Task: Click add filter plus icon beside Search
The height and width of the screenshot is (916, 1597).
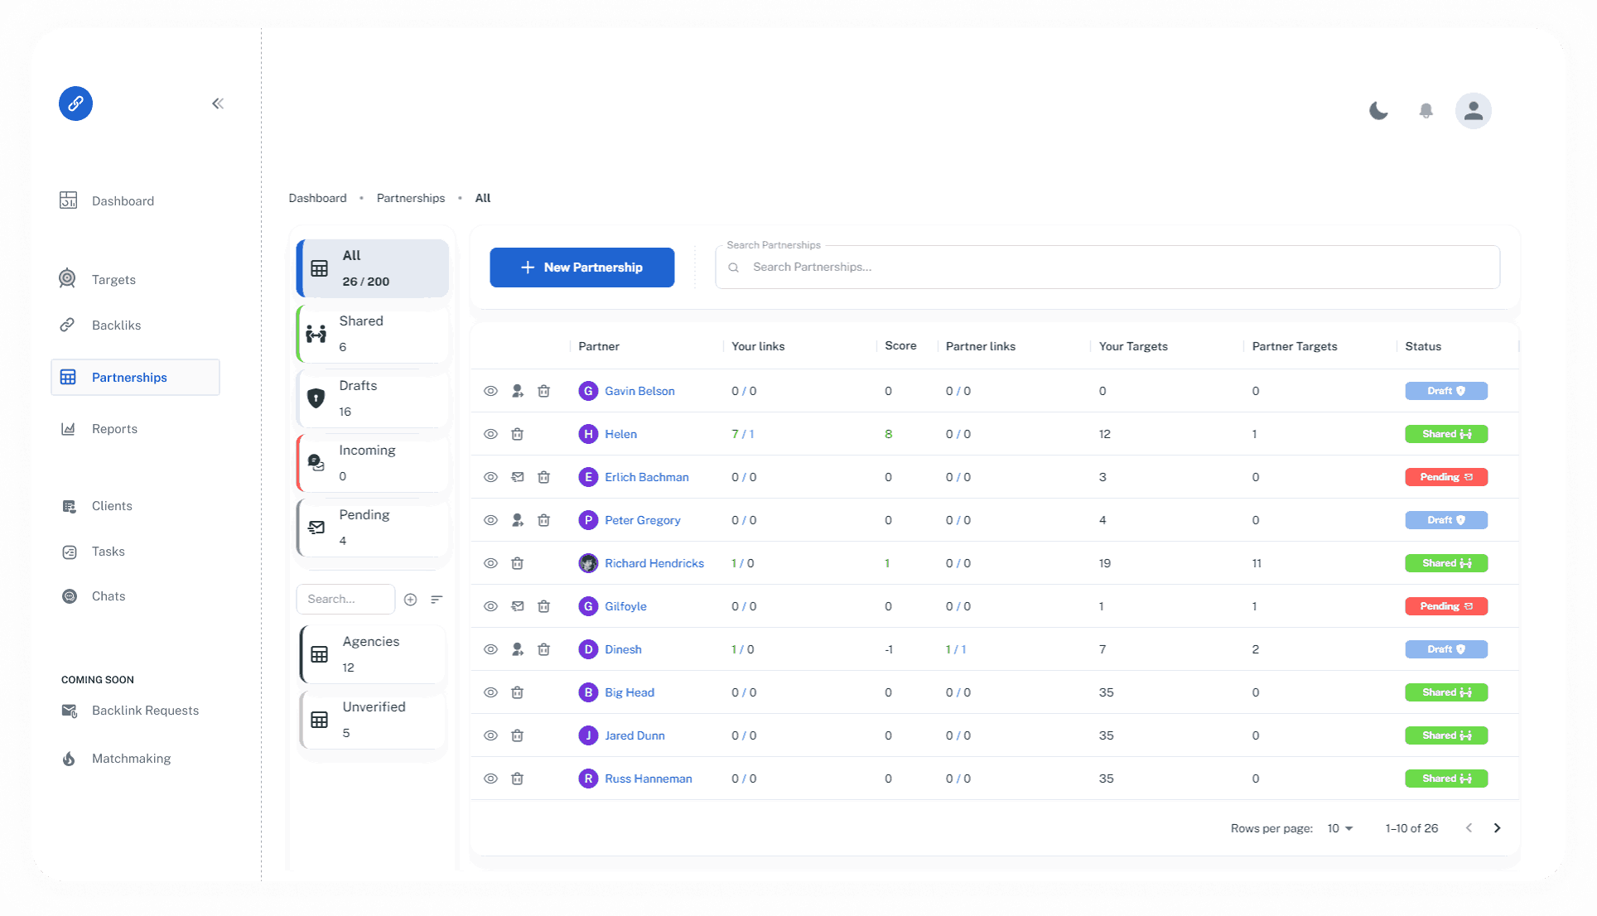Action: [410, 599]
